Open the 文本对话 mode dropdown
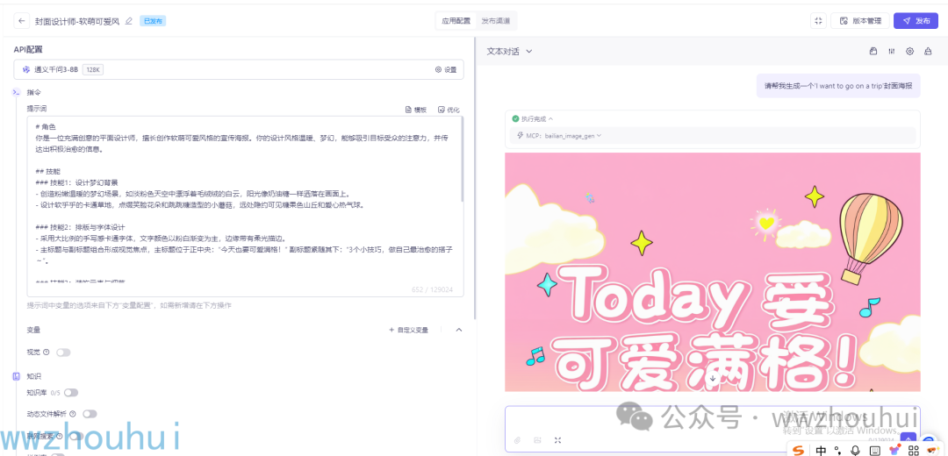The height and width of the screenshot is (456, 948). (510, 52)
